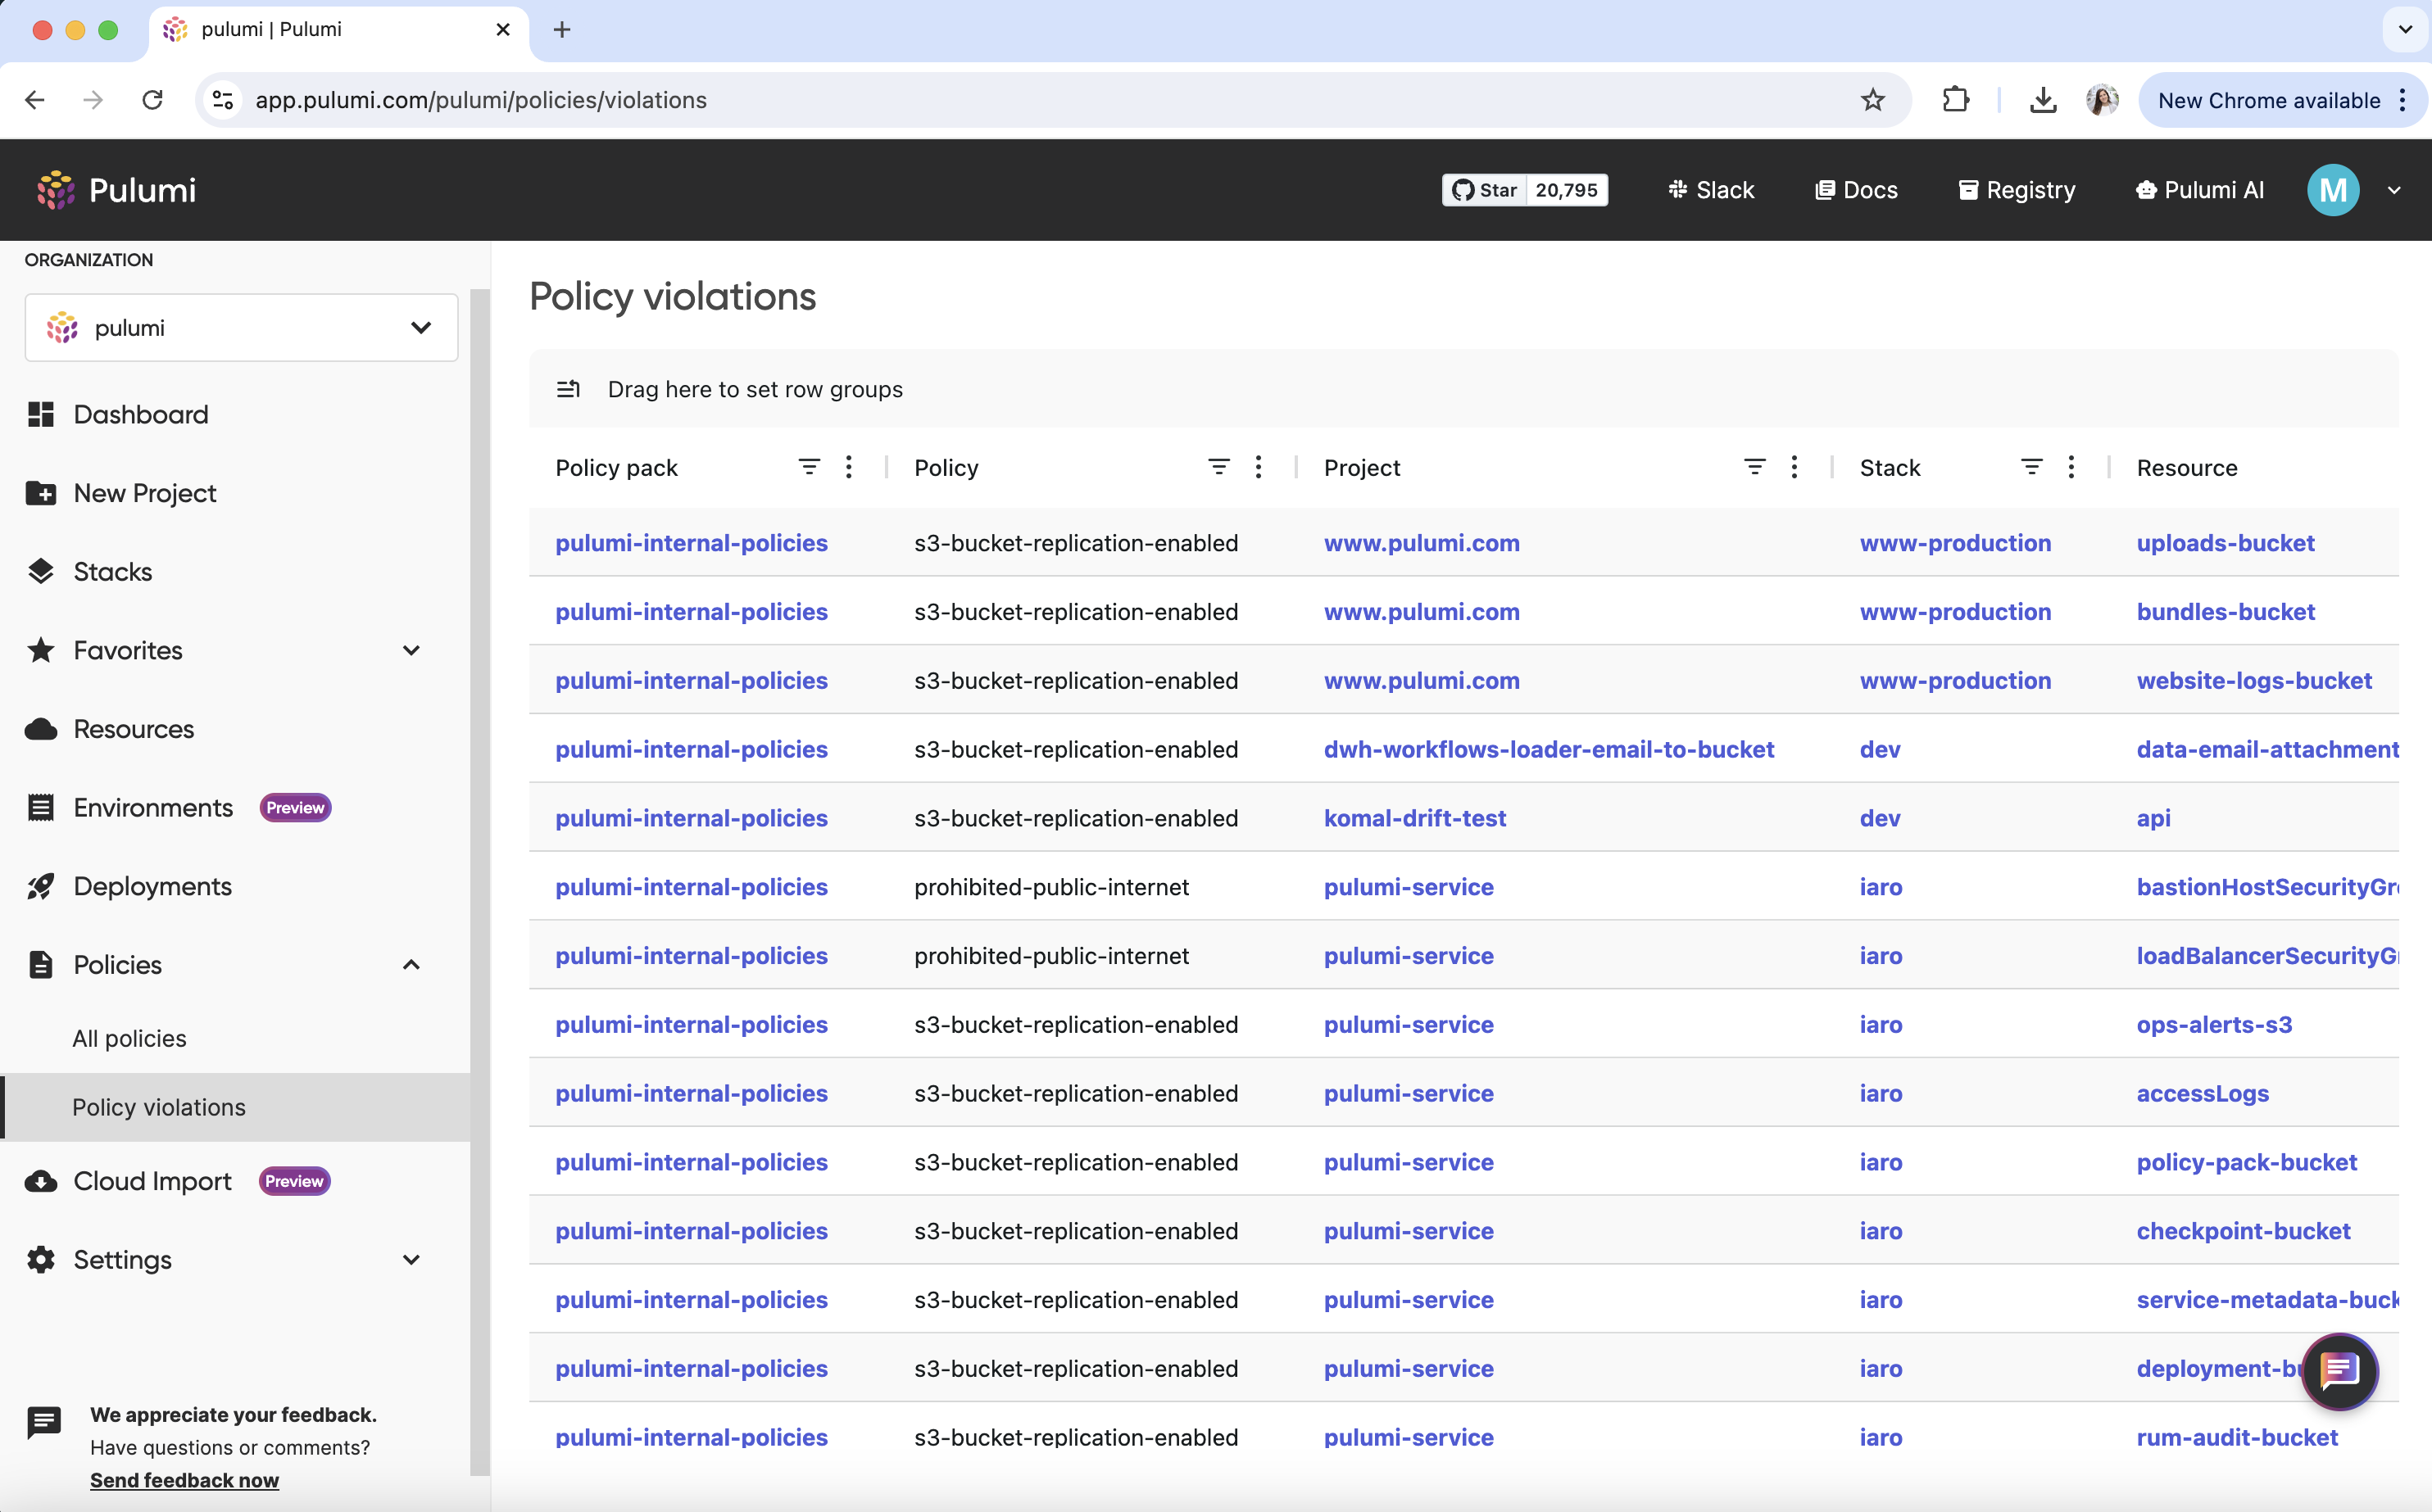
Task: Open the GitHub Star button
Action: [1485, 190]
